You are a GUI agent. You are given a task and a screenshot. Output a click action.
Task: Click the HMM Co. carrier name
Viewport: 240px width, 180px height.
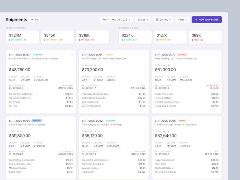(x=185, y=146)
